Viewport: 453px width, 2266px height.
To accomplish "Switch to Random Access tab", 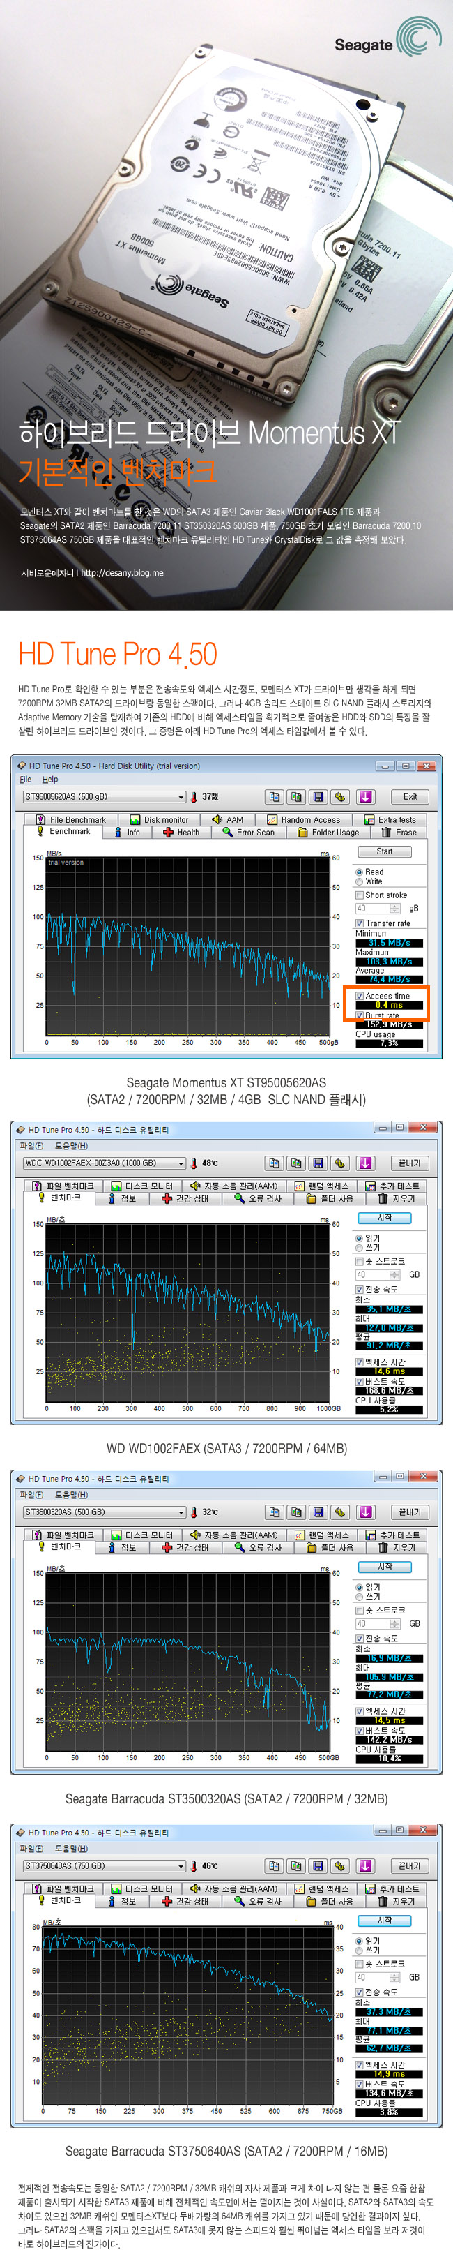I will (304, 820).
